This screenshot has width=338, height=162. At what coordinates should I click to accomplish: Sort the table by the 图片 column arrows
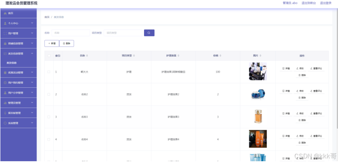(260, 56)
